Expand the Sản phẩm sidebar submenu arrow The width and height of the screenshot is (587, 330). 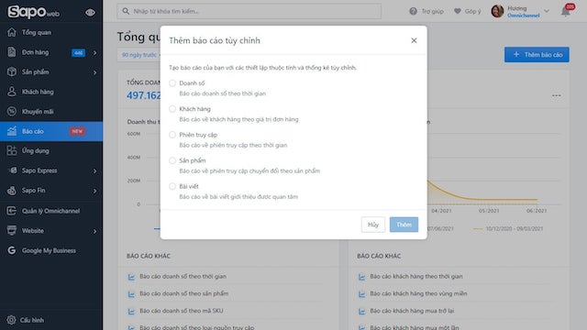coord(94,72)
